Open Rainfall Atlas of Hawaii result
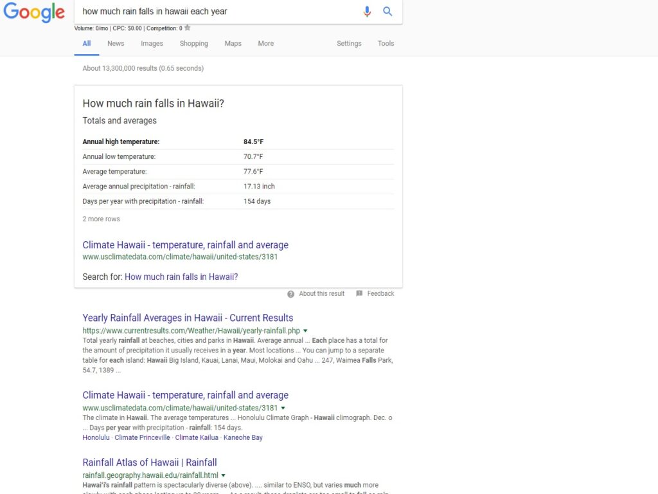Image resolution: width=658 pixels, height=494 pixels. [150, 462]
